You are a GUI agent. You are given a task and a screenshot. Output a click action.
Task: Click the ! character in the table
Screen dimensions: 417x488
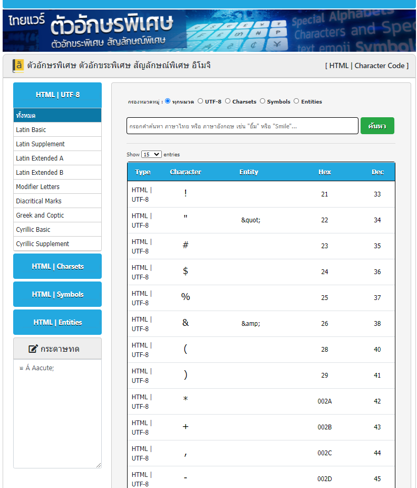click(186, 193)
